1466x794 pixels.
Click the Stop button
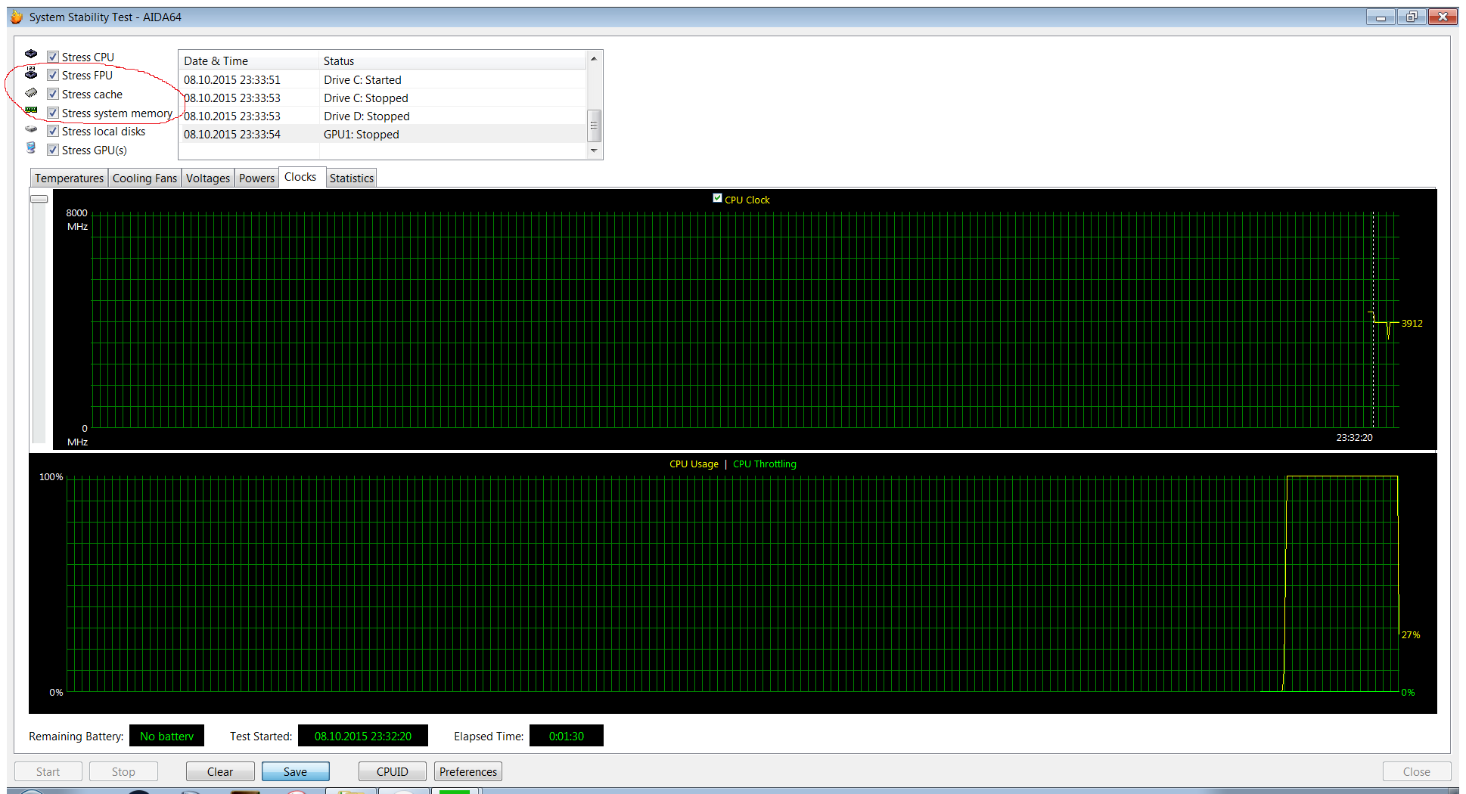click(x=123, y=771)
